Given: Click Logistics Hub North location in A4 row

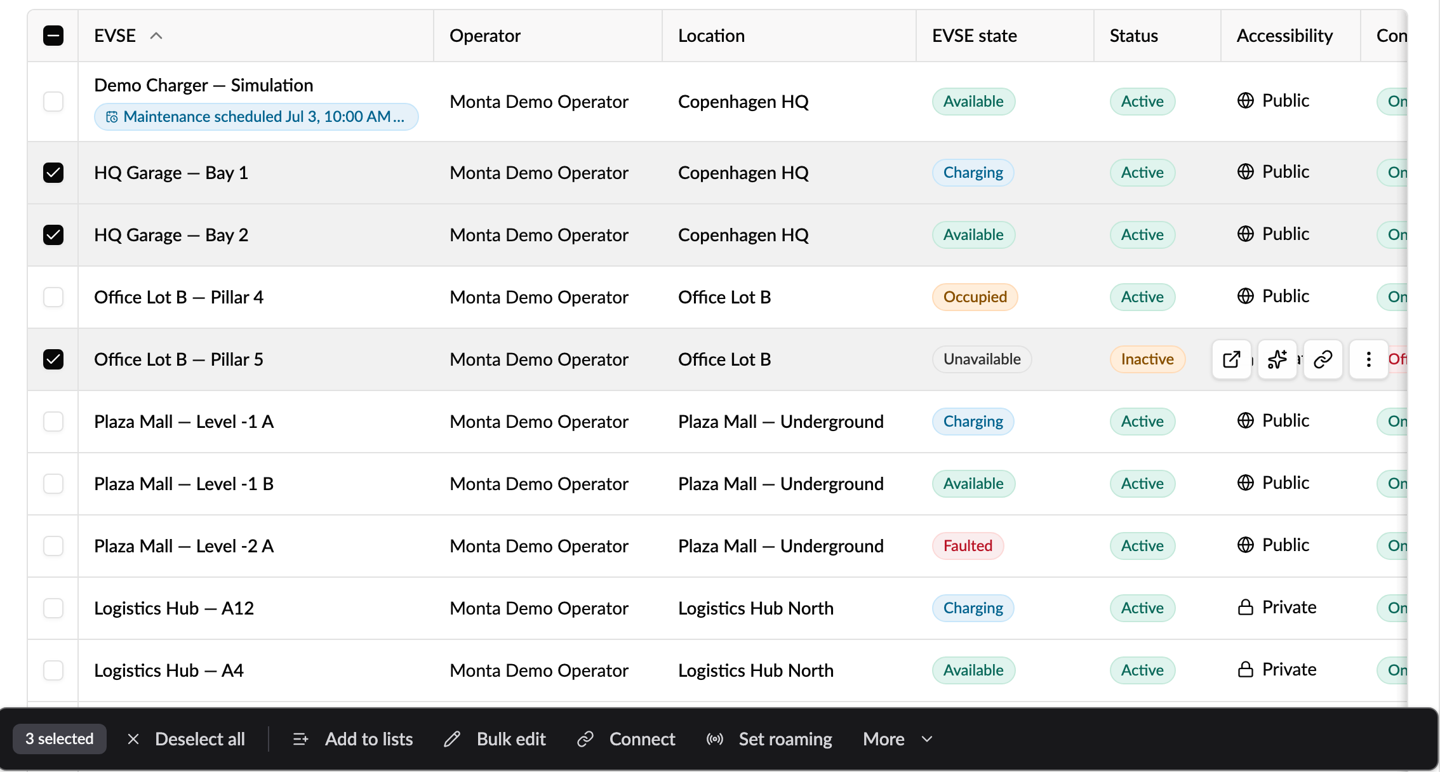Looking at the screenshot, I should pos(756,670).
